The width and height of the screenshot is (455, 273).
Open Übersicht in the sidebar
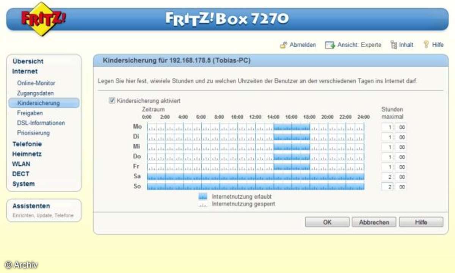pyautogui.click(x=28, y=61)
